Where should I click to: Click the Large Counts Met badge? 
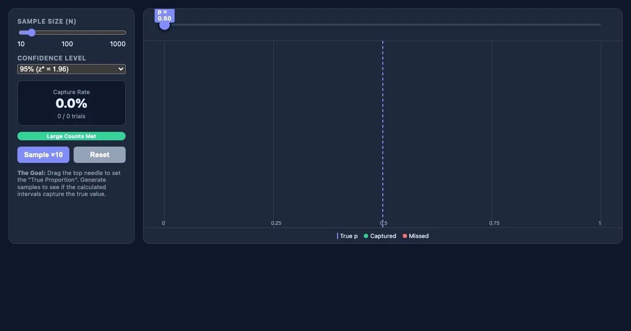click(72, 136)
